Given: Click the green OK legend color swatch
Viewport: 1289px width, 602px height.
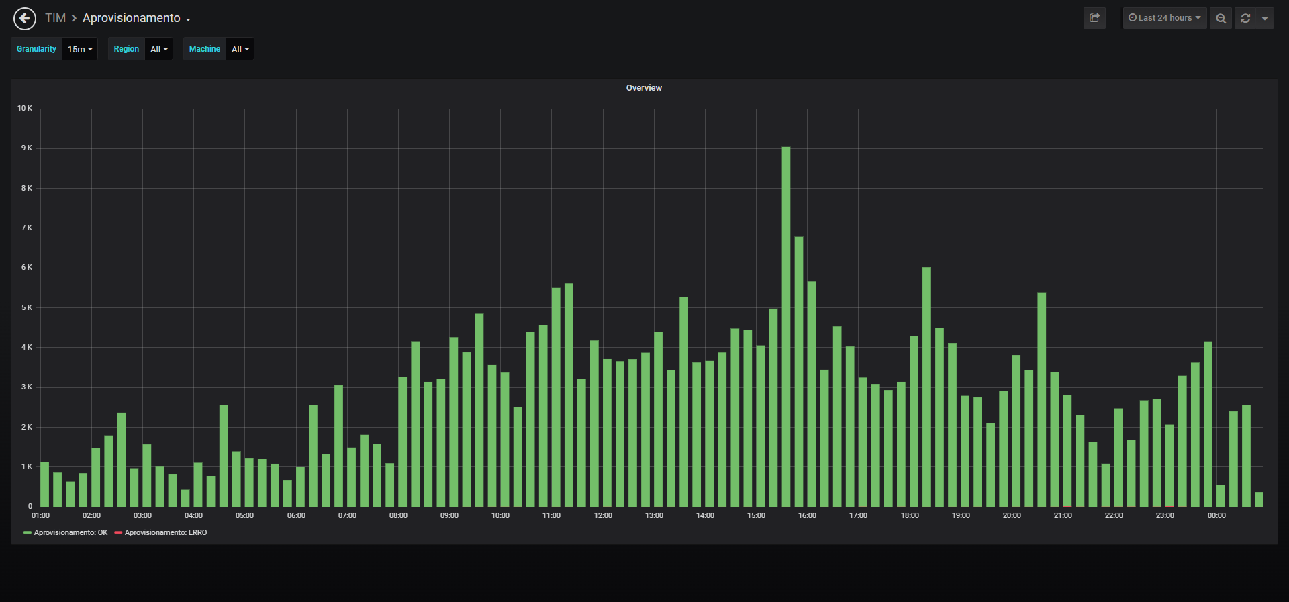Looking at the screenshot, I should click(28, 532).
